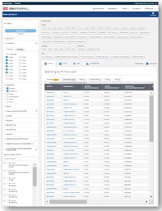Open glossary icon next to NAICS filter
162x211 pixels.
(36, 149)
